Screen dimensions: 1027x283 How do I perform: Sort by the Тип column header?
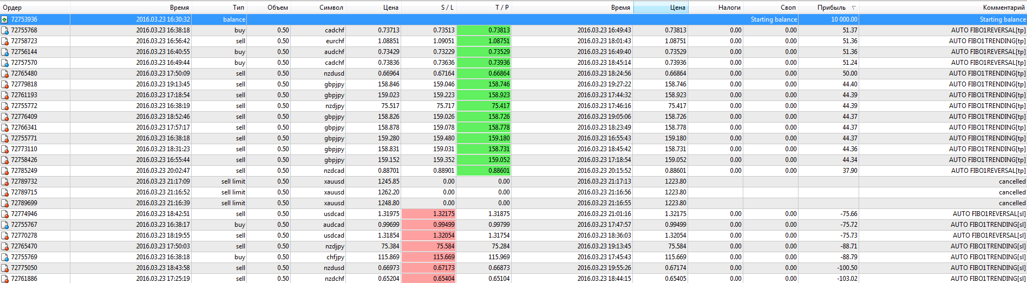pos(219,8)
